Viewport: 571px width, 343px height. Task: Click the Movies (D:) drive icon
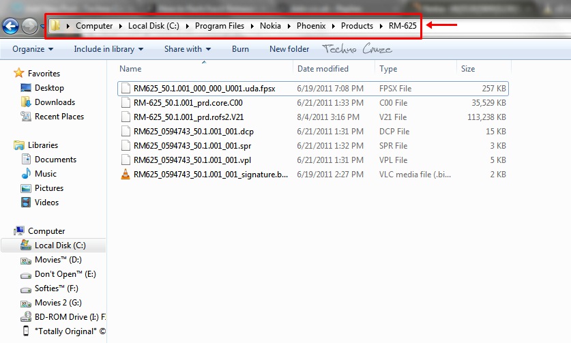[x=26, y=260]
